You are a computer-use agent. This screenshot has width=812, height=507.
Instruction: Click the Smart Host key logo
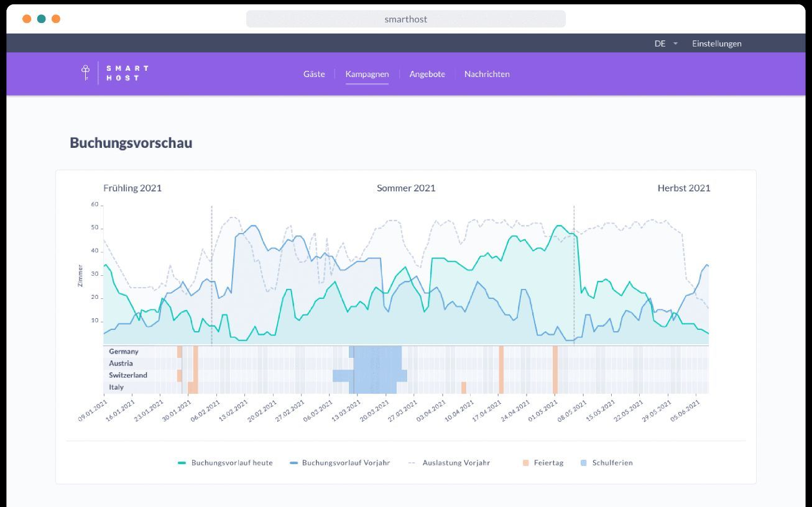coord(86,73)
